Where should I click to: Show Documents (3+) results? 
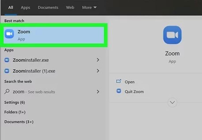[x=19, y=122]
